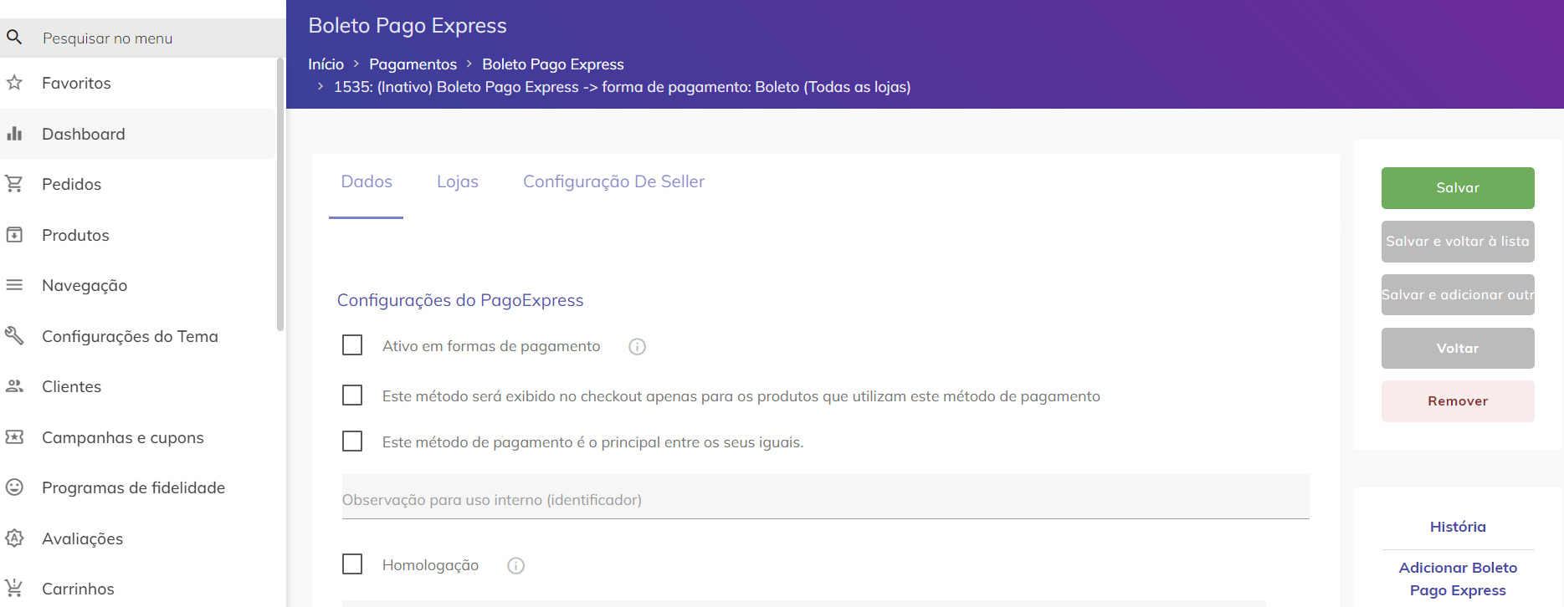
Task: Switch to the Lojas tab
Action: [x=458, y=181]
